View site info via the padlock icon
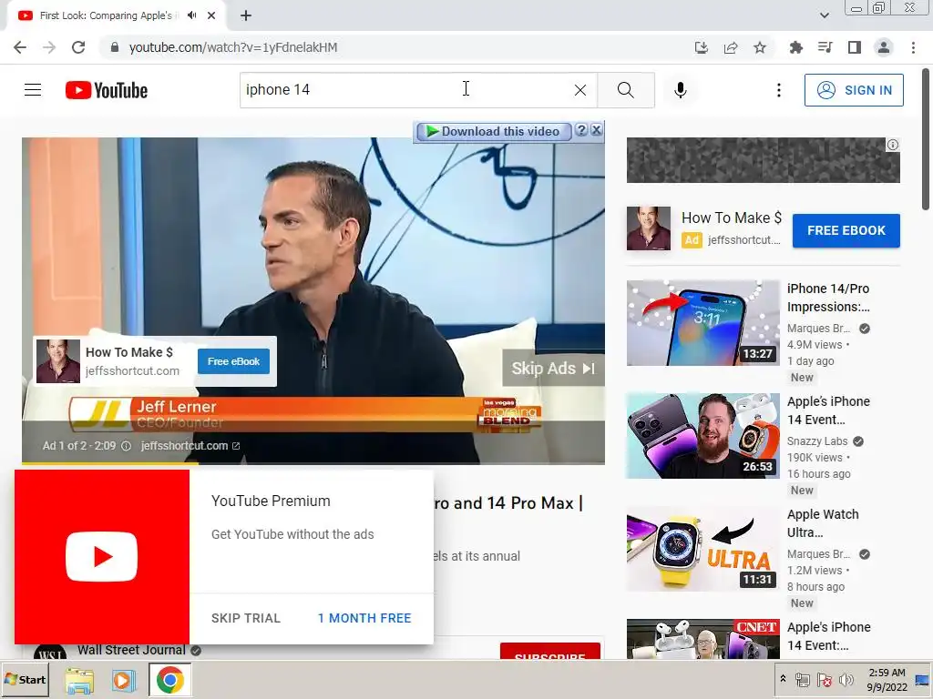 (x=115, y=47)
